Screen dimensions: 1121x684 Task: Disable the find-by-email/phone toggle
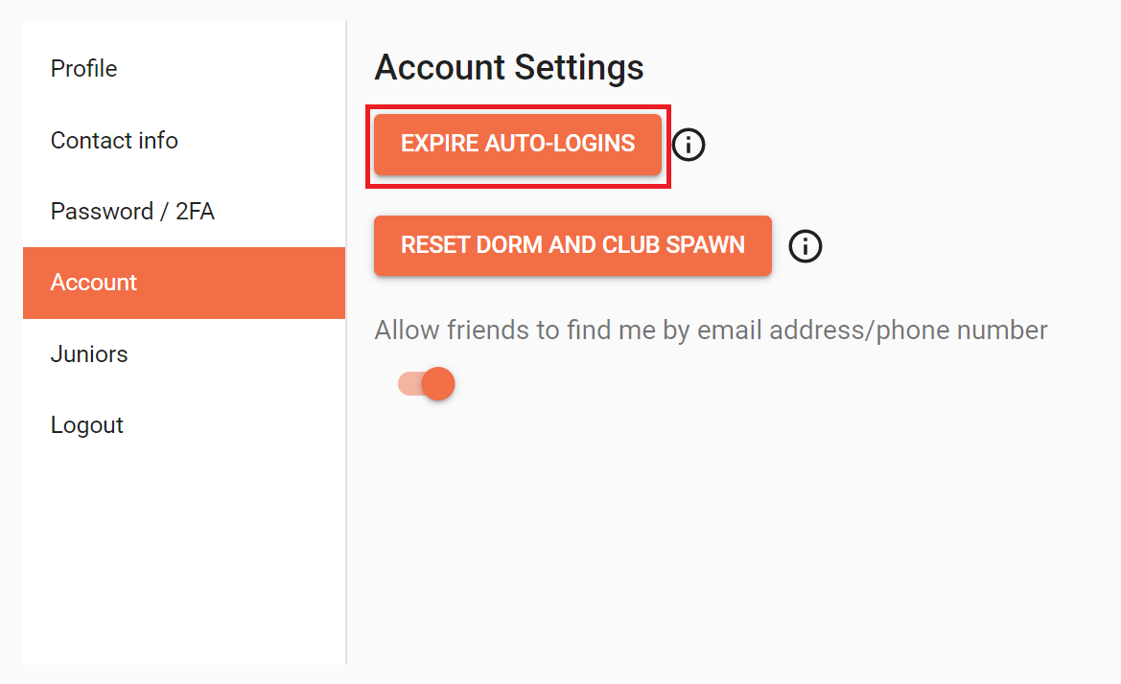coord(427,384)
